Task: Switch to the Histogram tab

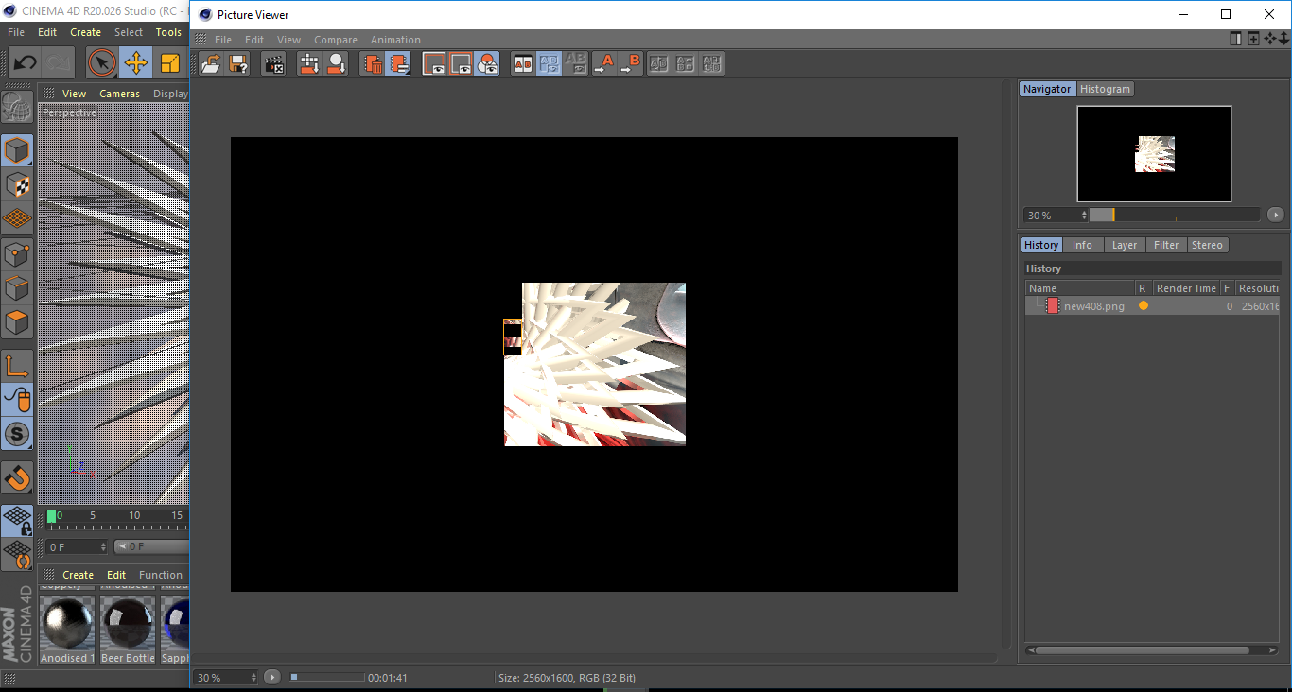Action: click(x=1105, y=89)
